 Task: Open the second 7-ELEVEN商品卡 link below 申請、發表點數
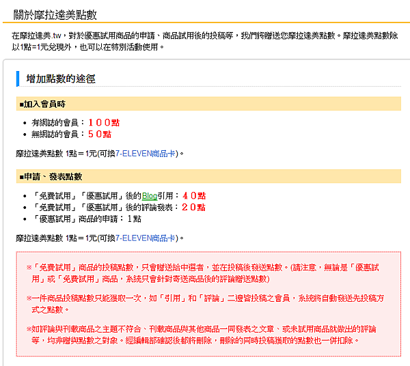tap(146, 238)
